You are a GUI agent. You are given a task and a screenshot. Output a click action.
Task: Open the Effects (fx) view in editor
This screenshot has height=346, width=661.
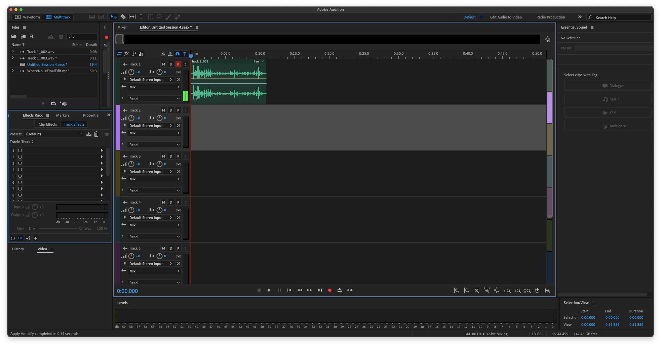click(x=126, y=54)
